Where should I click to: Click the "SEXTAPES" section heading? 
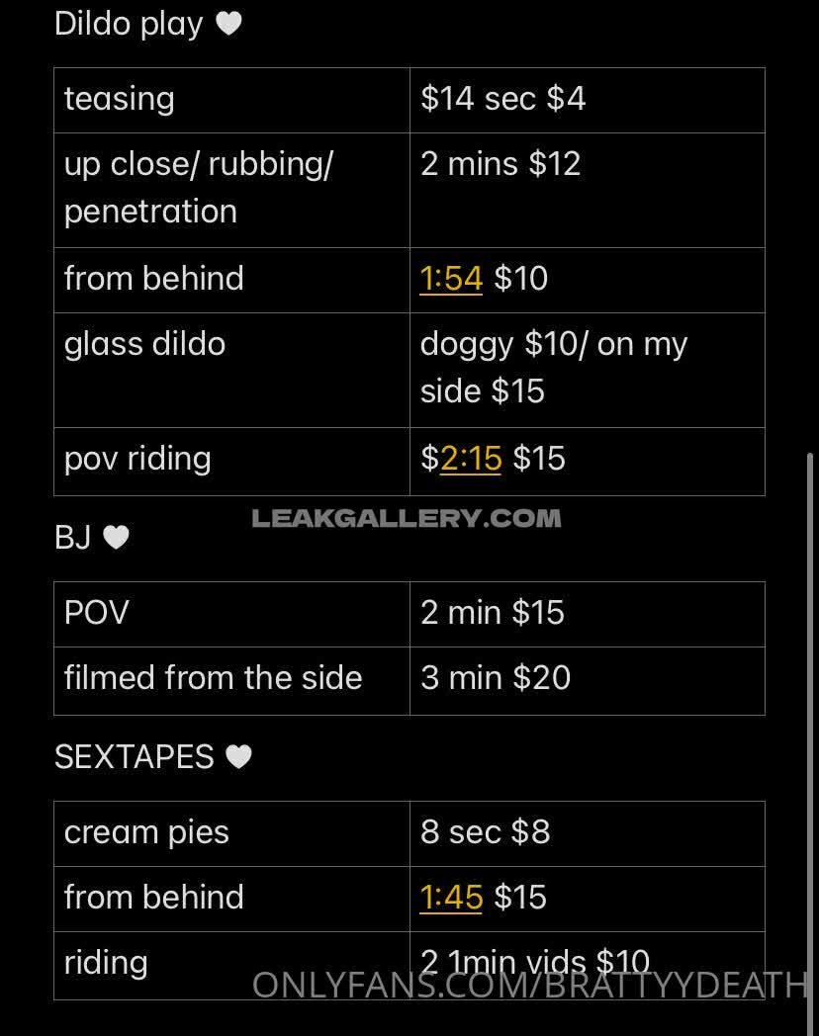[x=135, y=757]
